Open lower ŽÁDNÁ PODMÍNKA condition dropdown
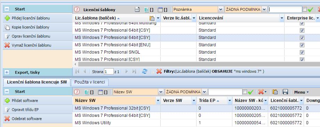The height and width of the screenshot is (127, 320). point(204,92)
